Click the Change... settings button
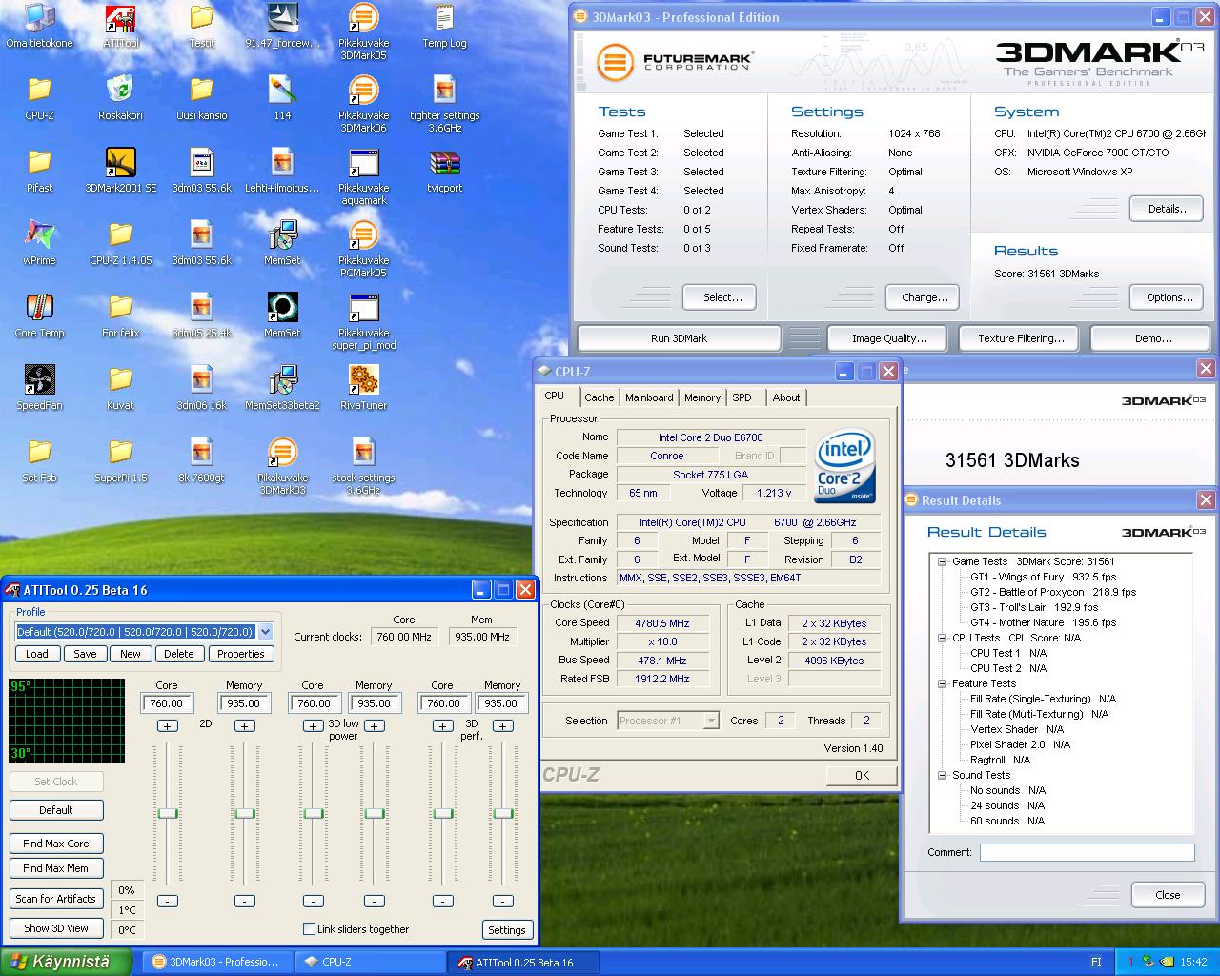Image resolution: width=1220 pixels, height=976 pixels. pos(925,297)
